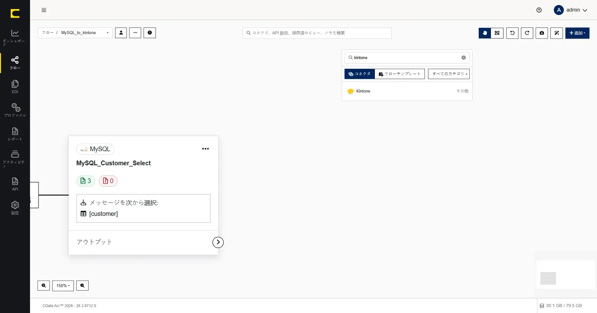This screenshot has width=597, height=313.
Task: View the 3 successful messages badge
Action: click(x=86, y=181)
